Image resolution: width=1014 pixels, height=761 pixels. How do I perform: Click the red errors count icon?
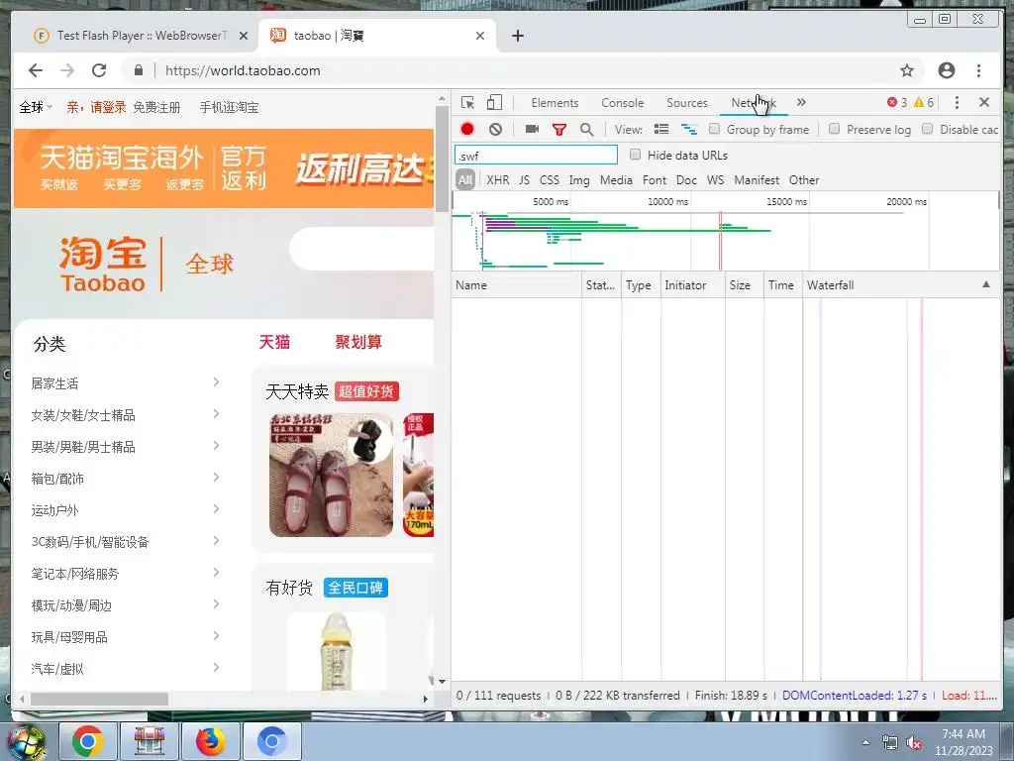pos(892,102)
